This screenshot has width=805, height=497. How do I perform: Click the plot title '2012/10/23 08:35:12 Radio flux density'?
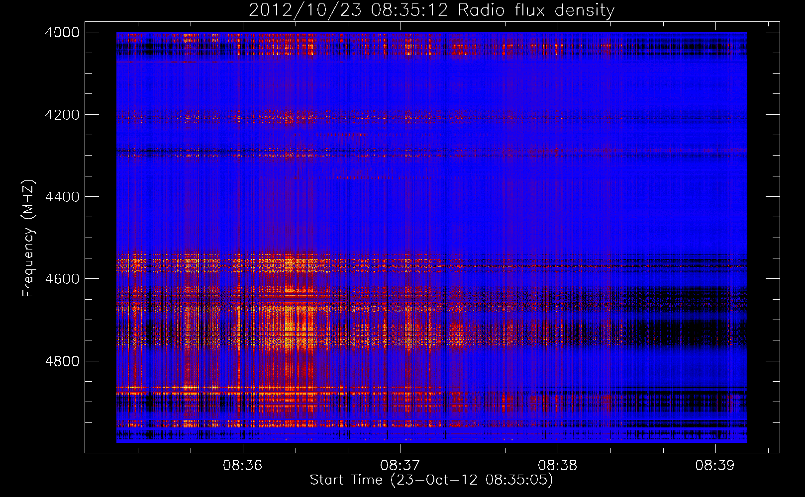(x=431, y=10)
